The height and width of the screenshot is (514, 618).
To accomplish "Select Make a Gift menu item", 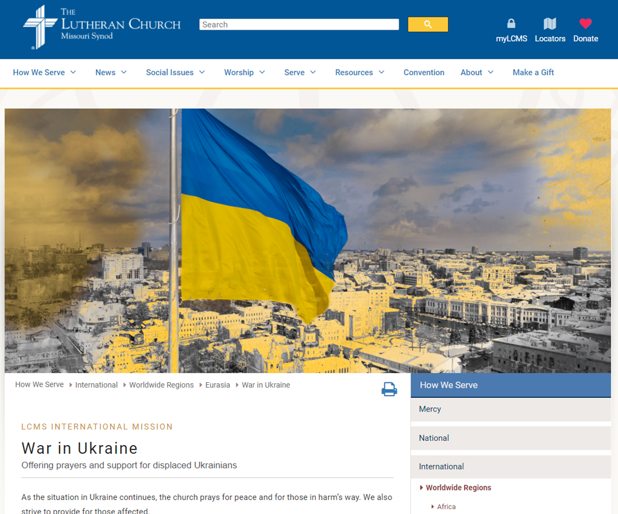I will point(533,73).
